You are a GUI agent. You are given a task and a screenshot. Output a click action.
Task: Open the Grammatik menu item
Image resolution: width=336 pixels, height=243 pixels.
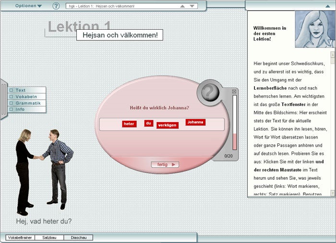tap(27, 103)
